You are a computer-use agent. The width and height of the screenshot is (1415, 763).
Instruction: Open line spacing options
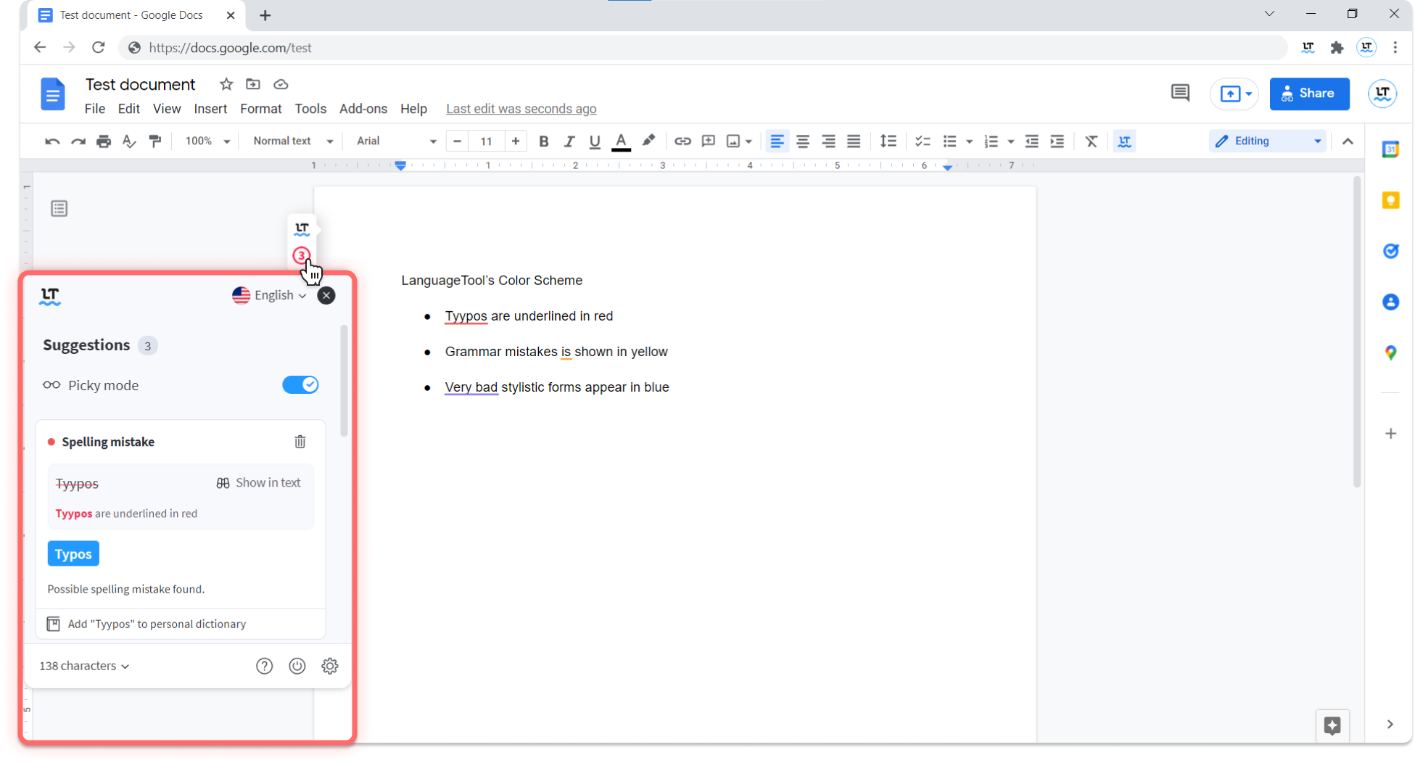[888, 141]
